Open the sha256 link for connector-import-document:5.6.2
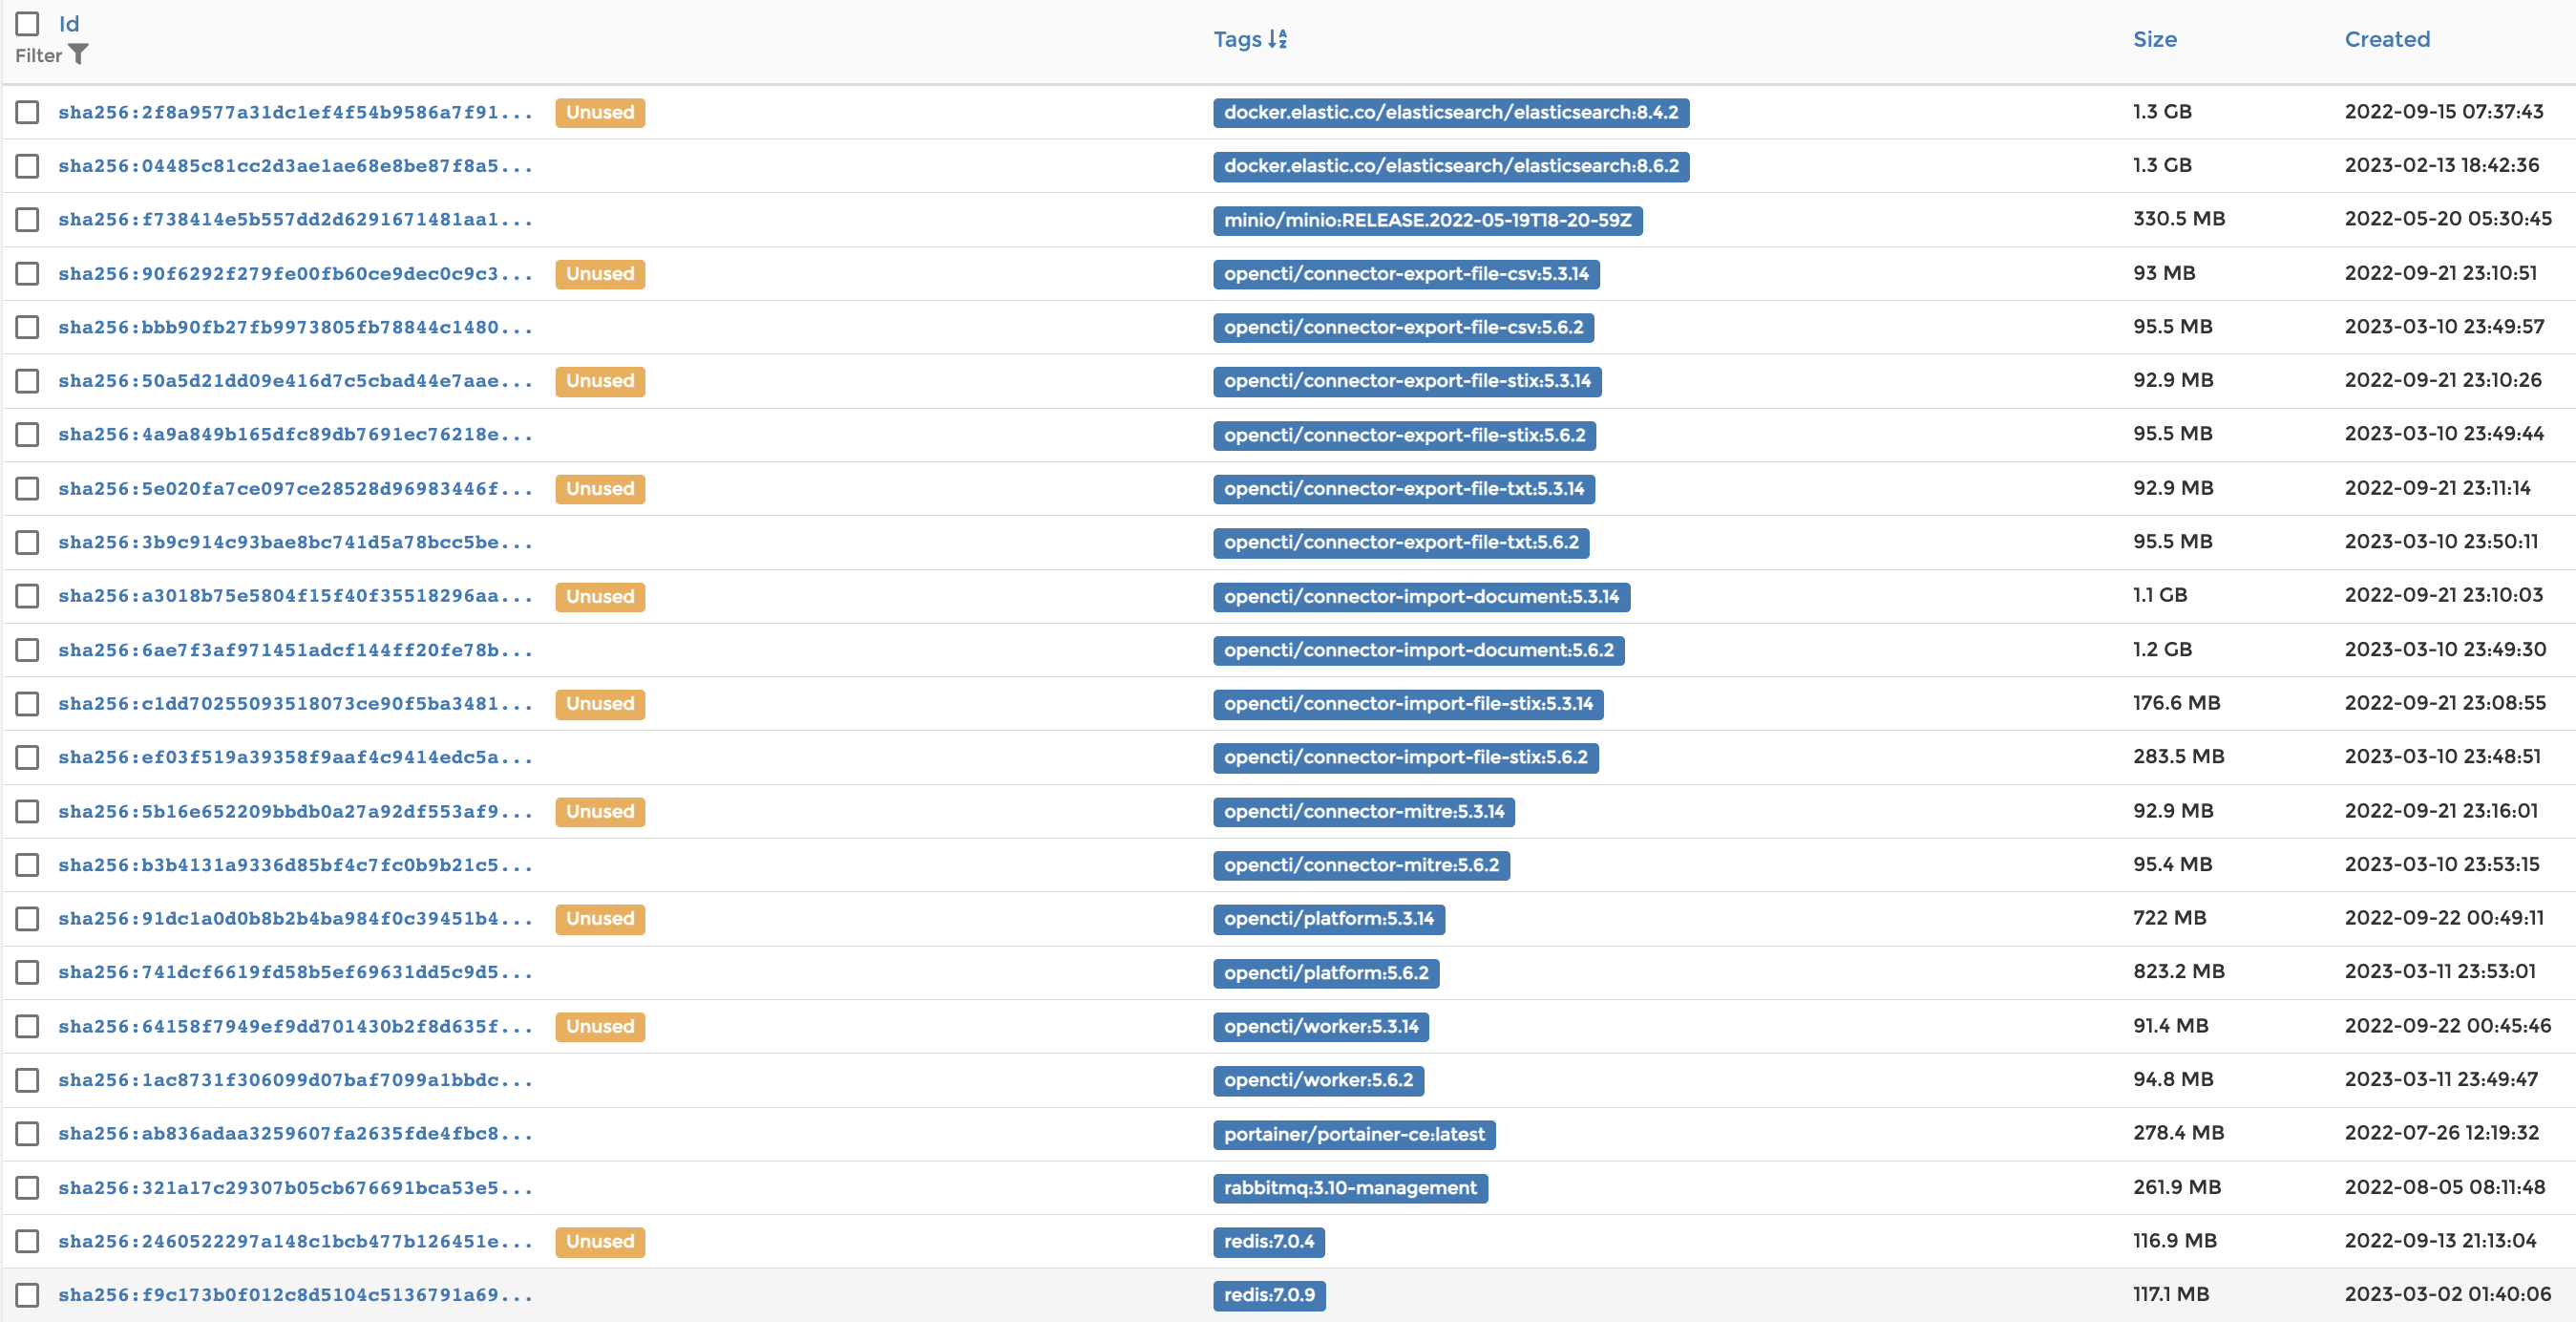 tap(296, 650)
